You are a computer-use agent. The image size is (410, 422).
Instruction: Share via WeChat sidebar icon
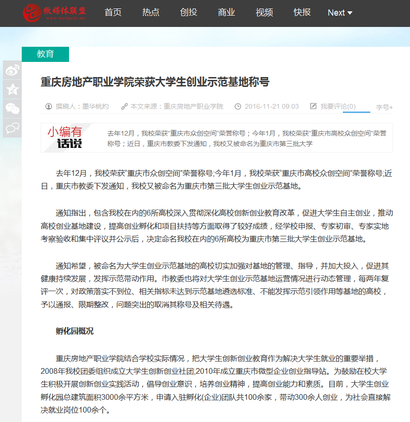[12, 109]
